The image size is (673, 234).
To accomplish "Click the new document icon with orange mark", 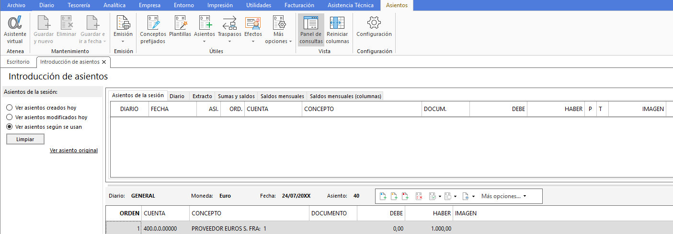I will 395,196.
